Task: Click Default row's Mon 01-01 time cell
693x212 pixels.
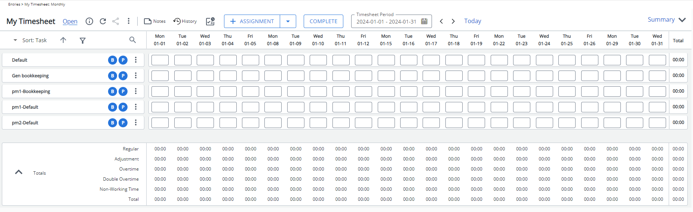Action: tap(160, 60)
